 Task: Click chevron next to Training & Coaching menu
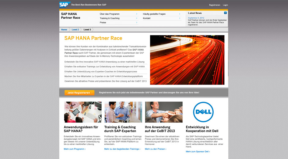click(x=137, y=18)
